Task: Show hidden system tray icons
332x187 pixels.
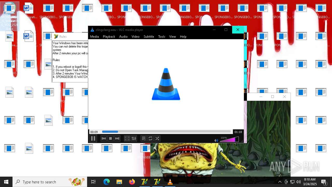Action: click(x=280, y=182)
